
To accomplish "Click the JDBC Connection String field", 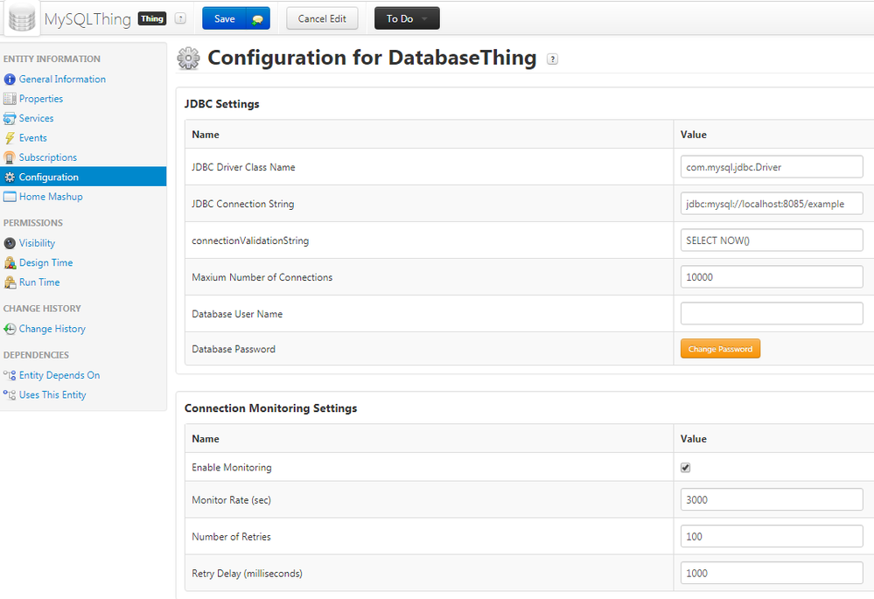I will [772, 204].
